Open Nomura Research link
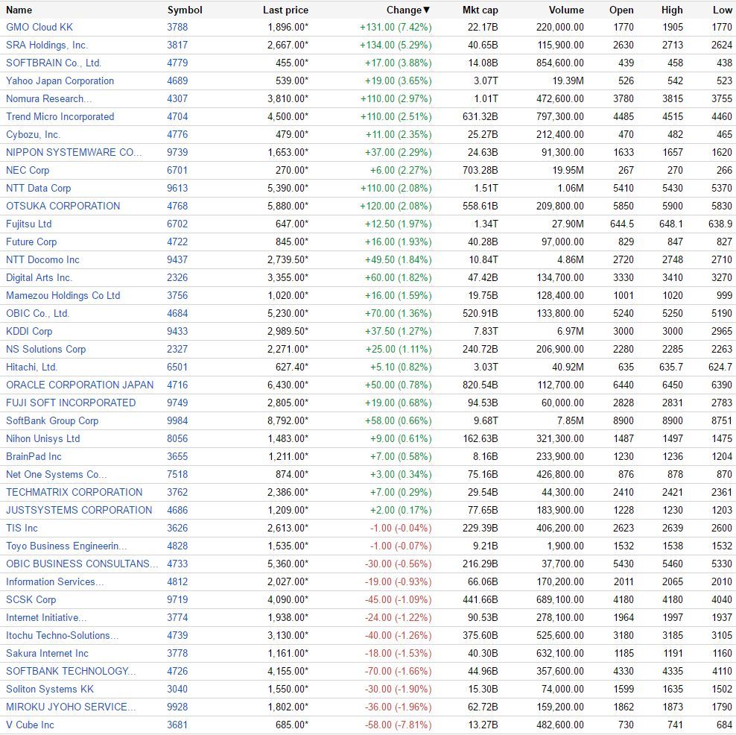 (49, 98)
